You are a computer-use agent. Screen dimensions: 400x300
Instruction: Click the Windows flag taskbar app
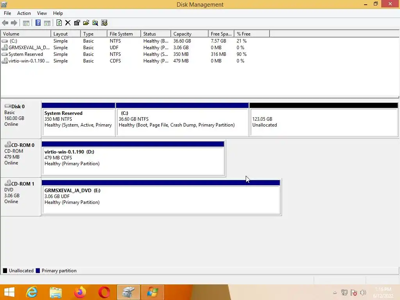pos(152,292)
